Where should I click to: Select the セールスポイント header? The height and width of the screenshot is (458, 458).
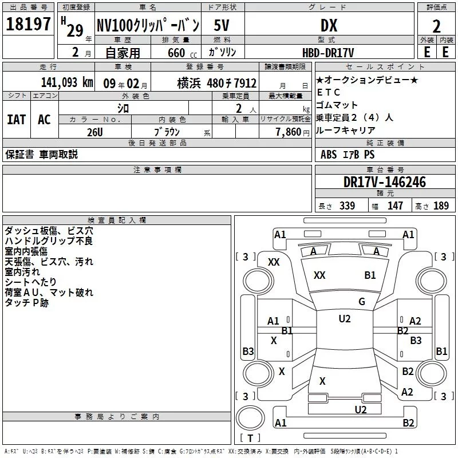(x=385, y=66)
